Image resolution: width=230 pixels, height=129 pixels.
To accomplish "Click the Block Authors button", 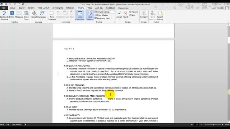I will [x=152, y=15].
